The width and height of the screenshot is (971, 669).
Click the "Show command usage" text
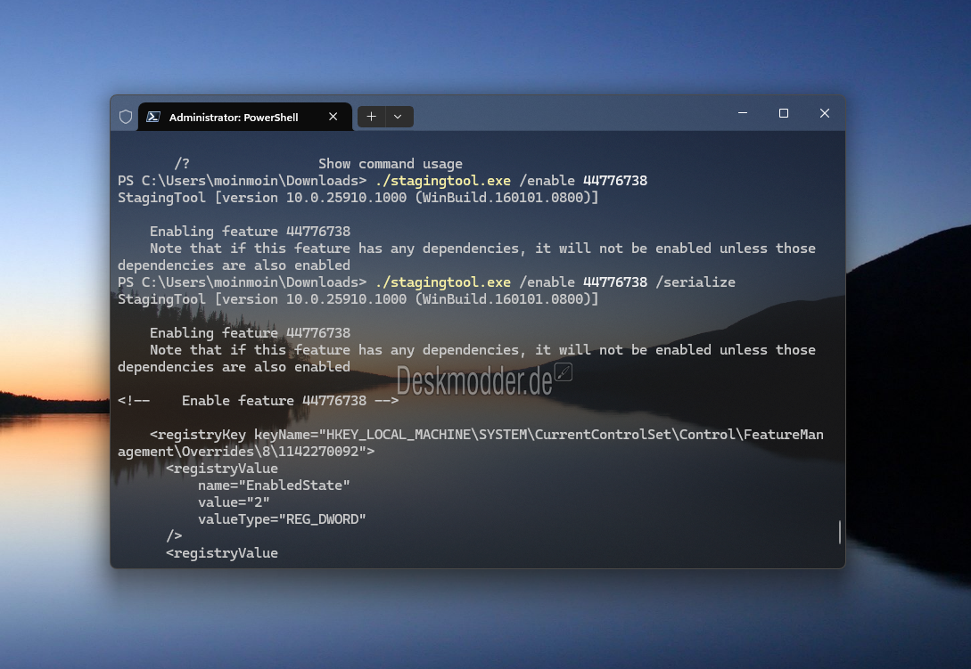(391, 164)
